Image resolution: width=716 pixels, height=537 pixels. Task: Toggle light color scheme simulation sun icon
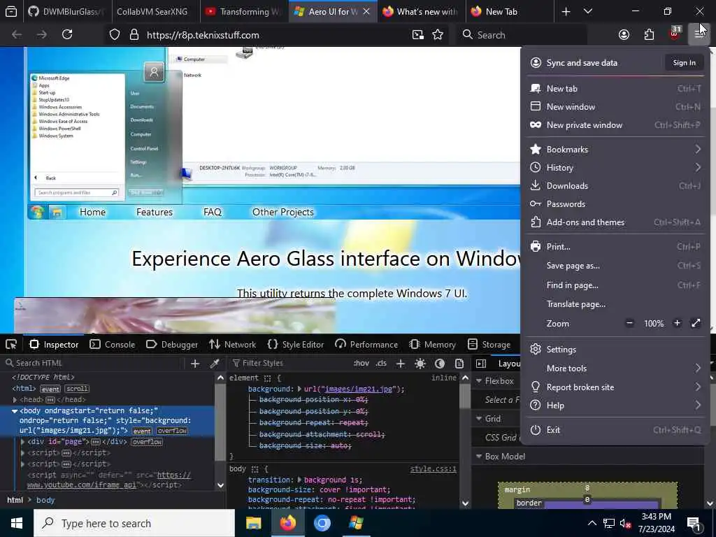[x=420, y=364]
